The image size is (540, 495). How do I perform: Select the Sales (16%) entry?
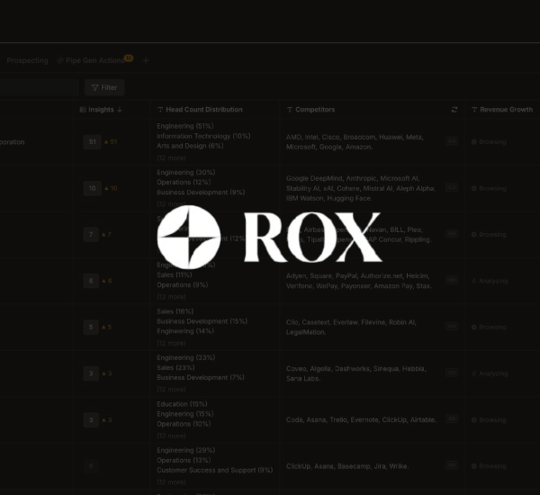tap(175, 311)
